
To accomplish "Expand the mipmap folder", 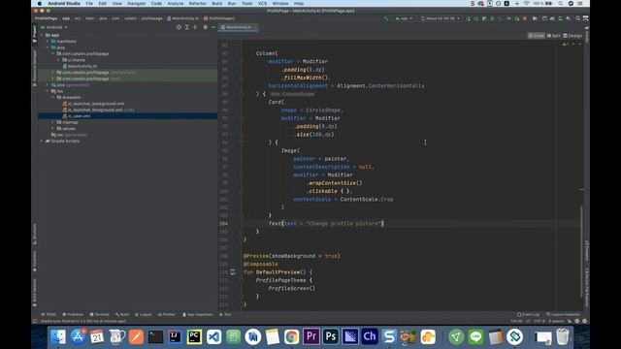I will click(x=53, y=122).
